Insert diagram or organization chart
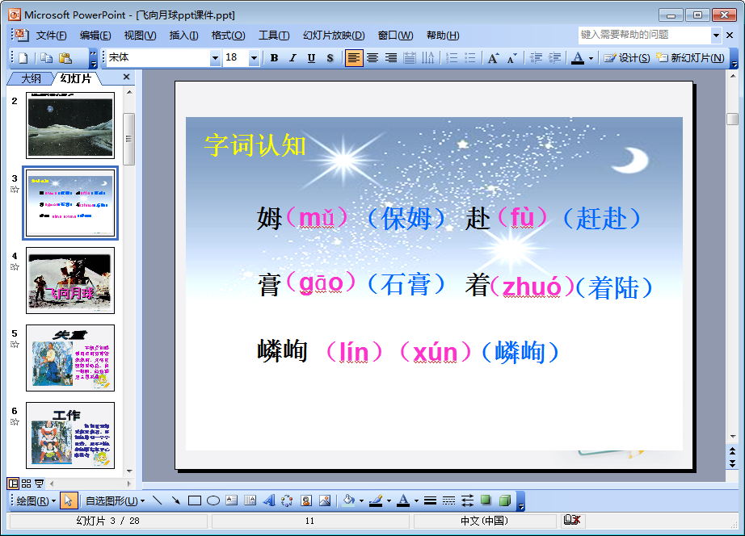Image resolution: width=745 pixels, height=536 pixels. [287, 500]
